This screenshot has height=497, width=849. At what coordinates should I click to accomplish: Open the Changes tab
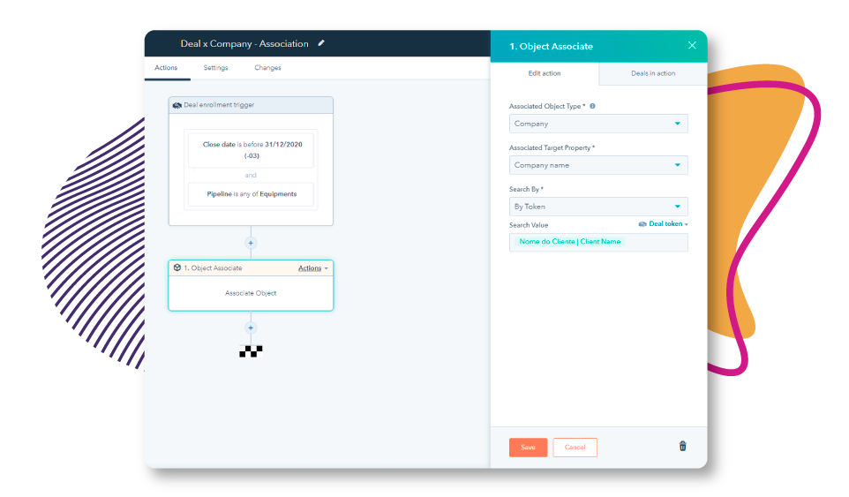click(267, 68)
